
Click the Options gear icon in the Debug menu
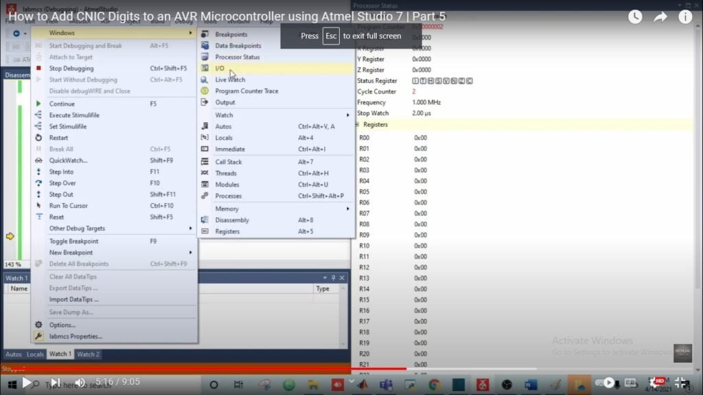(38, 324)
